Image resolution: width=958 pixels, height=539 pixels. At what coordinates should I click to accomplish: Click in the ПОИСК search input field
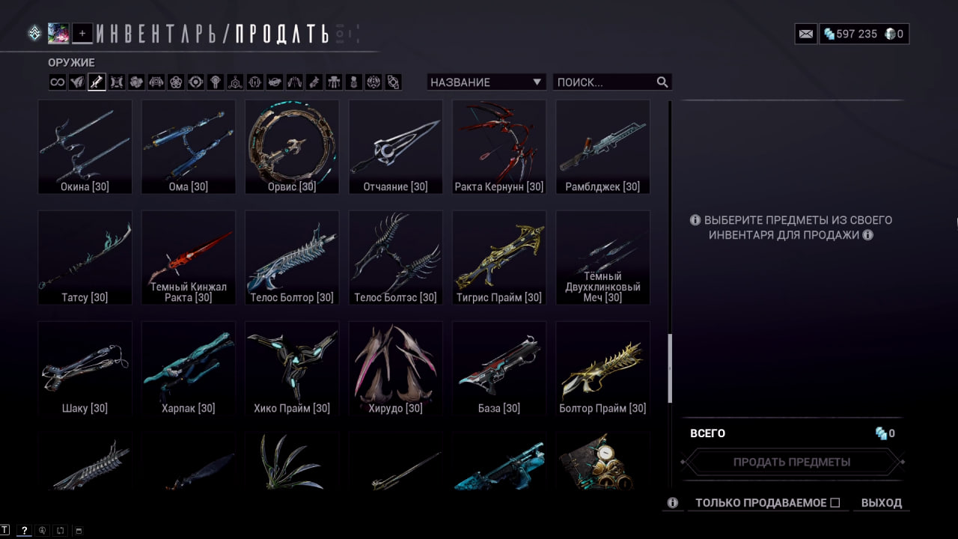pos(605,82)
